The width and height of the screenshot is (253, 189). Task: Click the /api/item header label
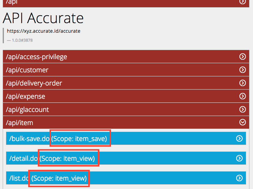(x=20, y=123)
